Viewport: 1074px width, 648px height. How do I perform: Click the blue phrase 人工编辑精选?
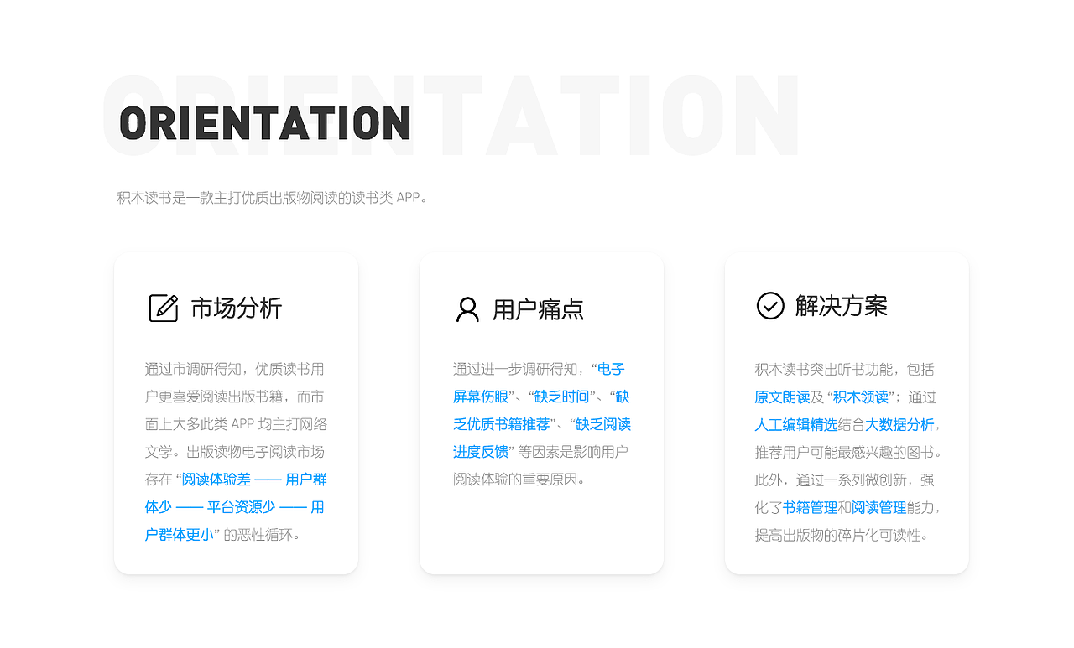796,424
